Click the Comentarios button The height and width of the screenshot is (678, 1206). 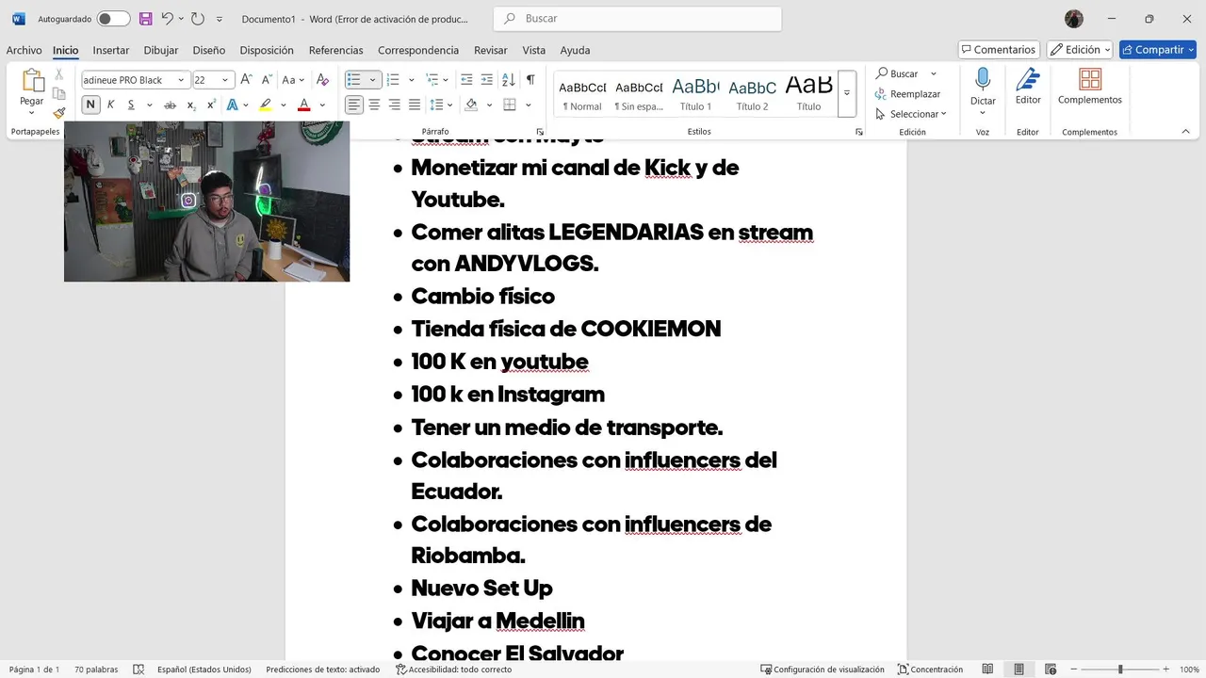point(999,50)
